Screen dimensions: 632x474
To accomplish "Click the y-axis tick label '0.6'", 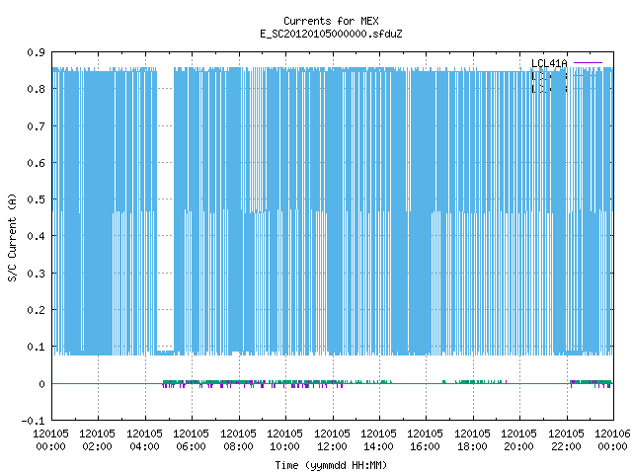I will [36, 163].
